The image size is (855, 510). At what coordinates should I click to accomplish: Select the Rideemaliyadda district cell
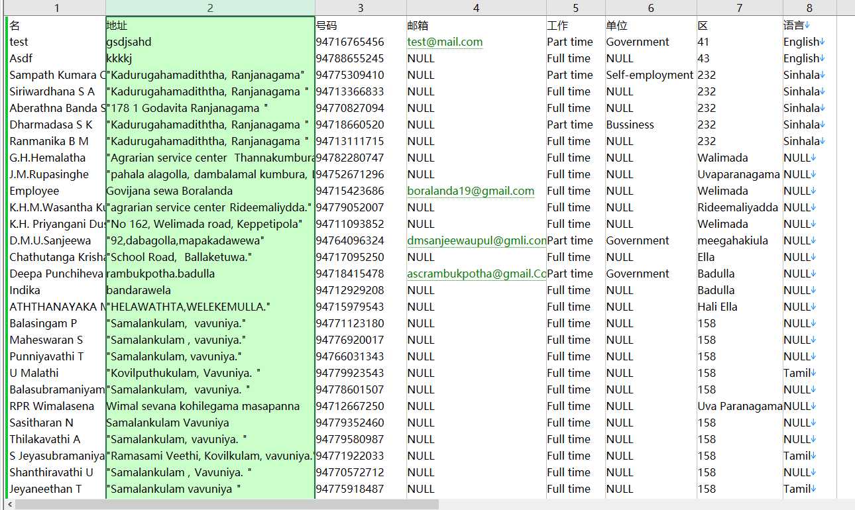(x=740, y=207)
